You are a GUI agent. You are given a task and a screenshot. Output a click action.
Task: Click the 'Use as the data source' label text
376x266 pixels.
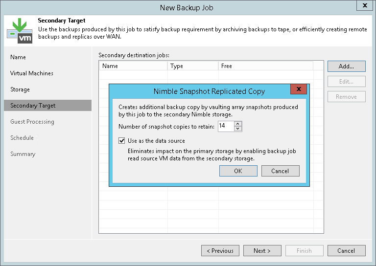point(156,141)
